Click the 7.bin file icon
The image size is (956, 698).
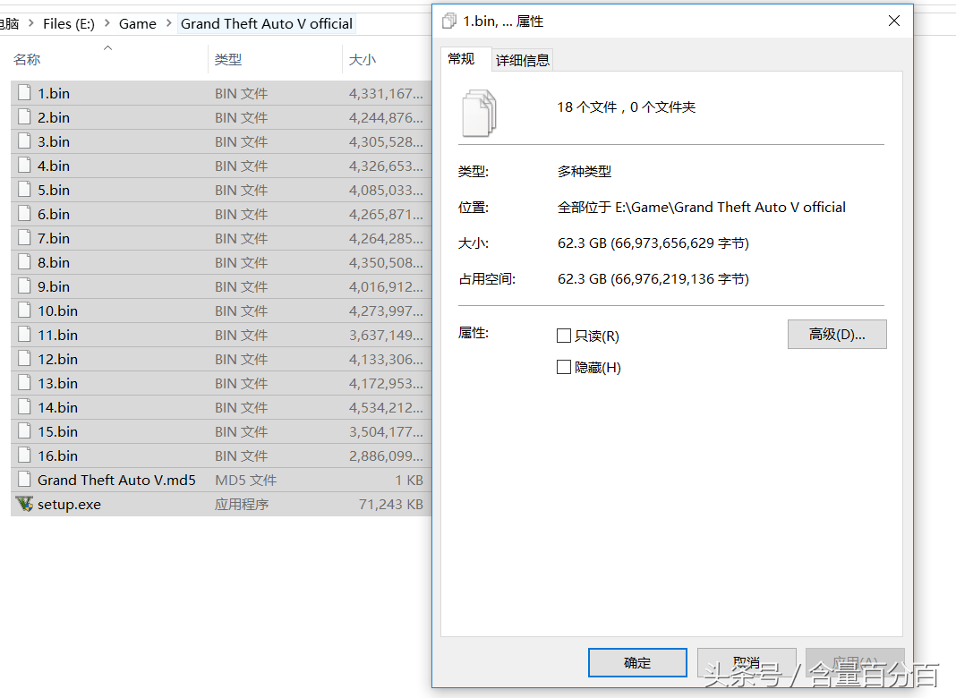point(24,238)
